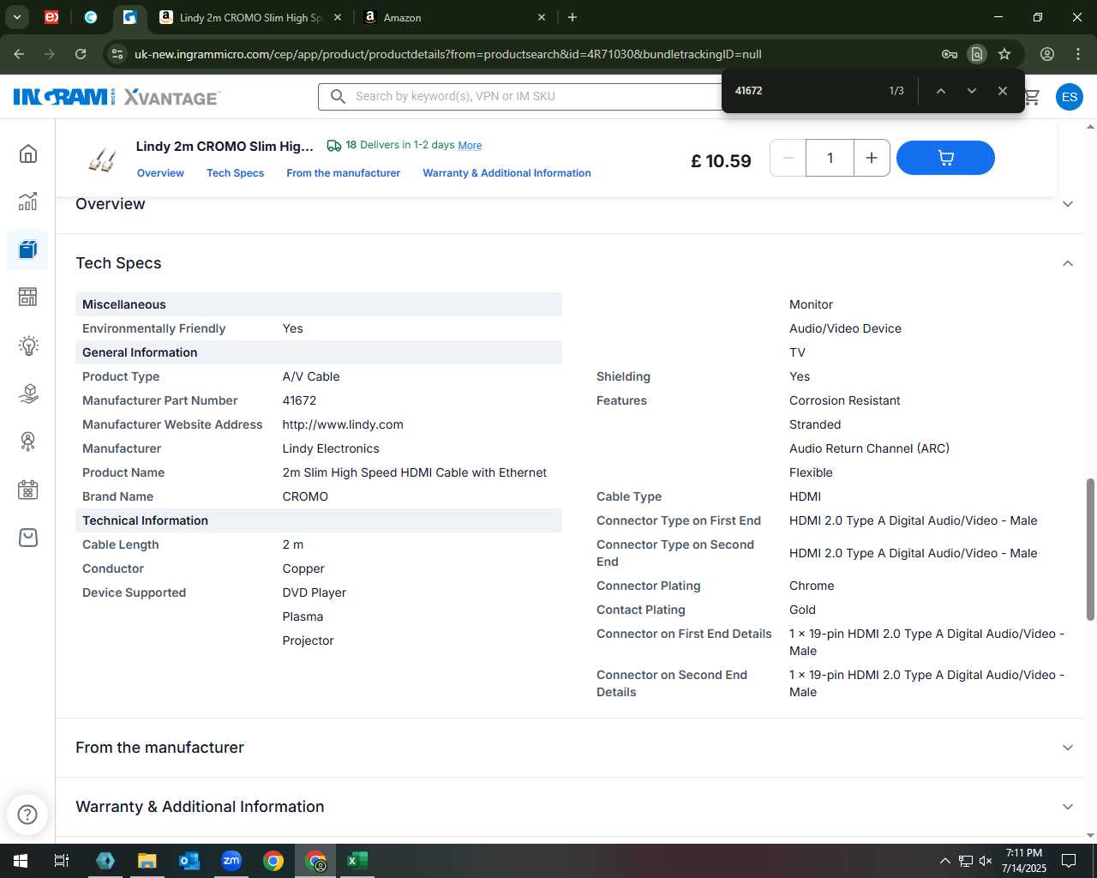1097x878 pixels.
Task: Open the storefront grid sidebar icon
Action: 28,298
